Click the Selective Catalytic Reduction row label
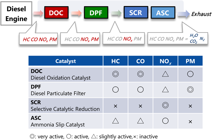This screenshot has width=212, height=140. coord(65,109)
